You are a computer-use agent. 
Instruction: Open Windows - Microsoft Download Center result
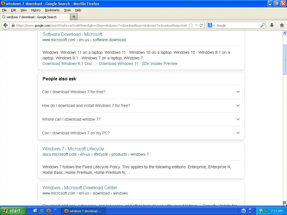click(80, 188)
